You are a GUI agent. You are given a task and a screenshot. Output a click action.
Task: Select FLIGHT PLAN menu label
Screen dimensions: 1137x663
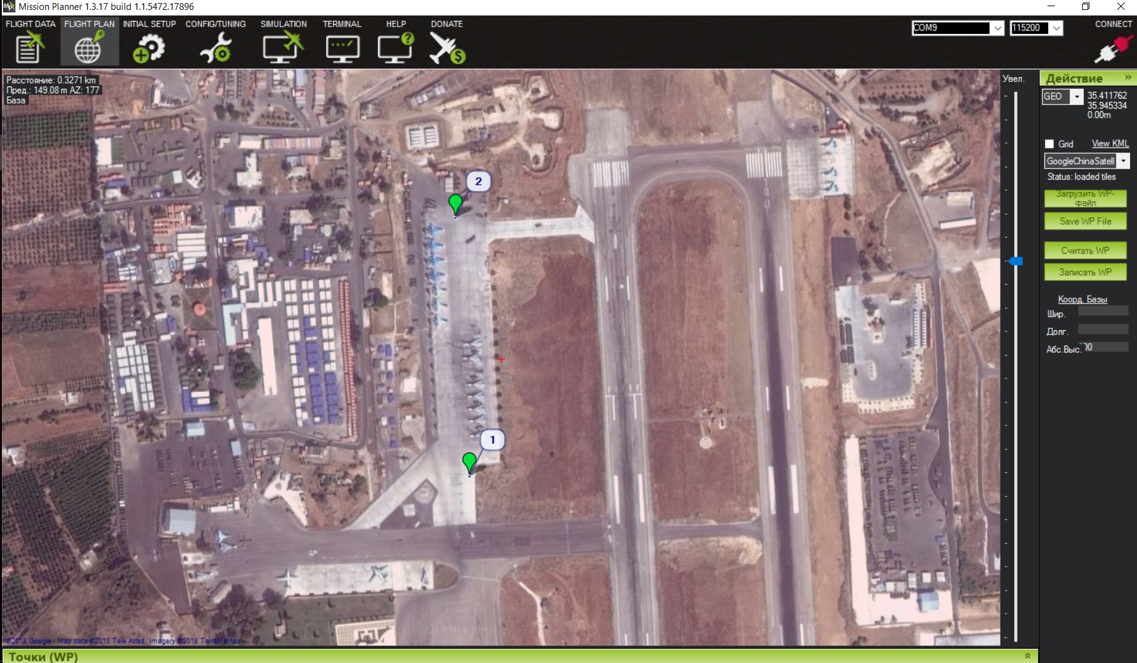point(90,24)
